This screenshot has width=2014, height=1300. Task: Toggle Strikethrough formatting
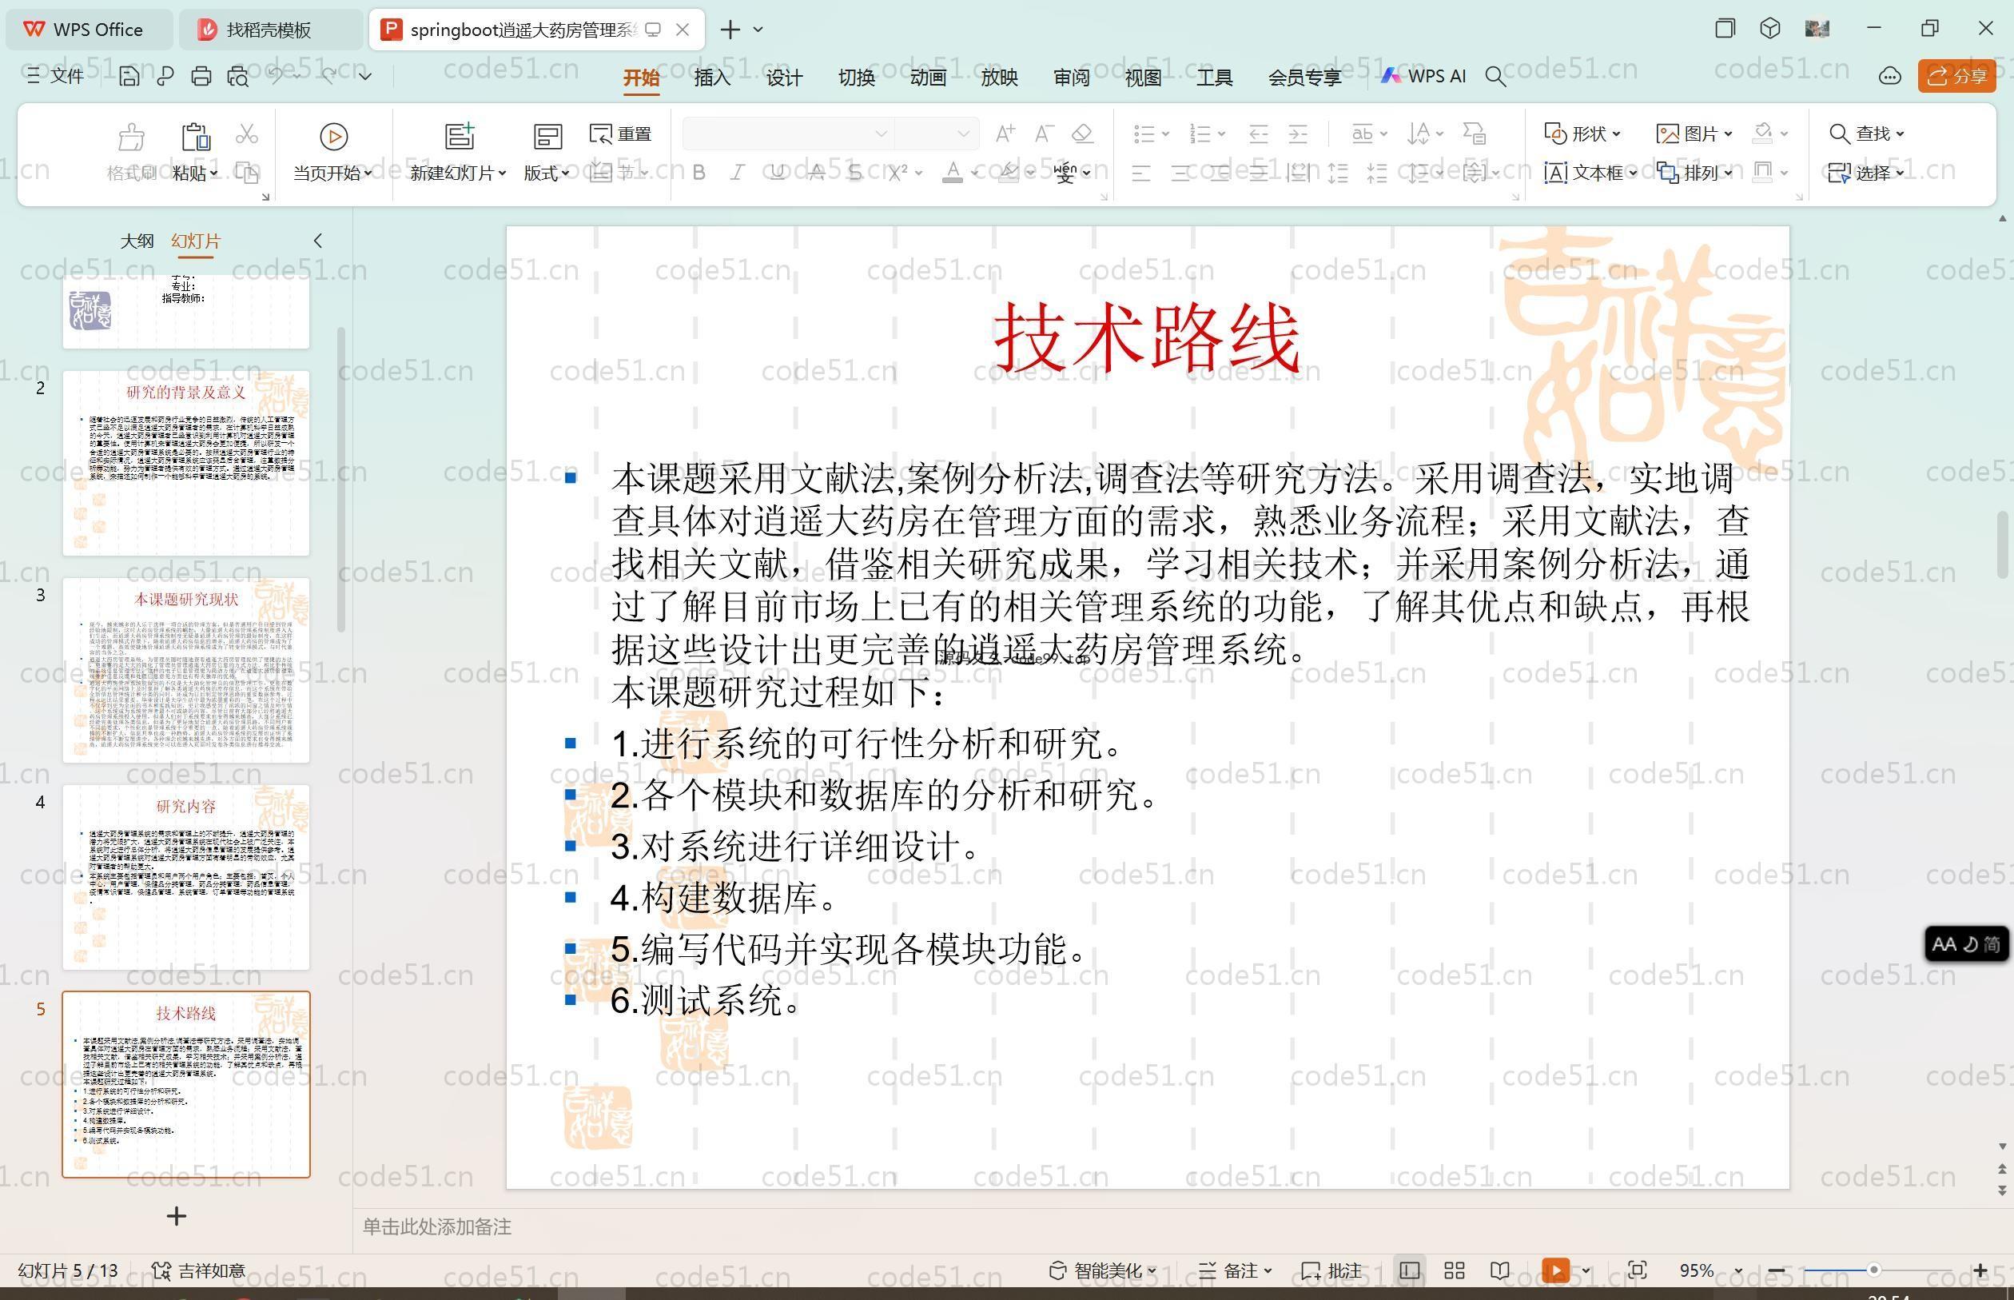click(816, 173)
